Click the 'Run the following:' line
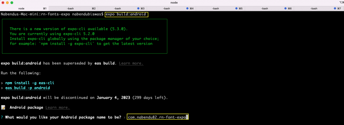 coord(21,73)
